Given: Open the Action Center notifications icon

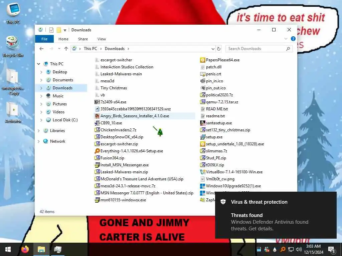Looking at the screenshot, I should 332,249.
